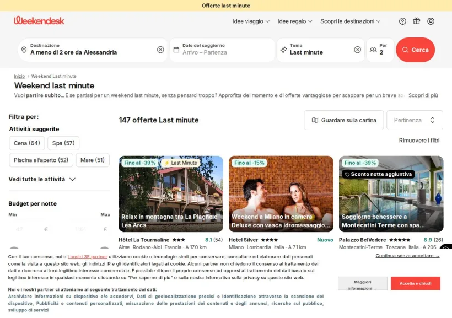
Task: Expand Idee viaggio menu
Action: [251, 21]
